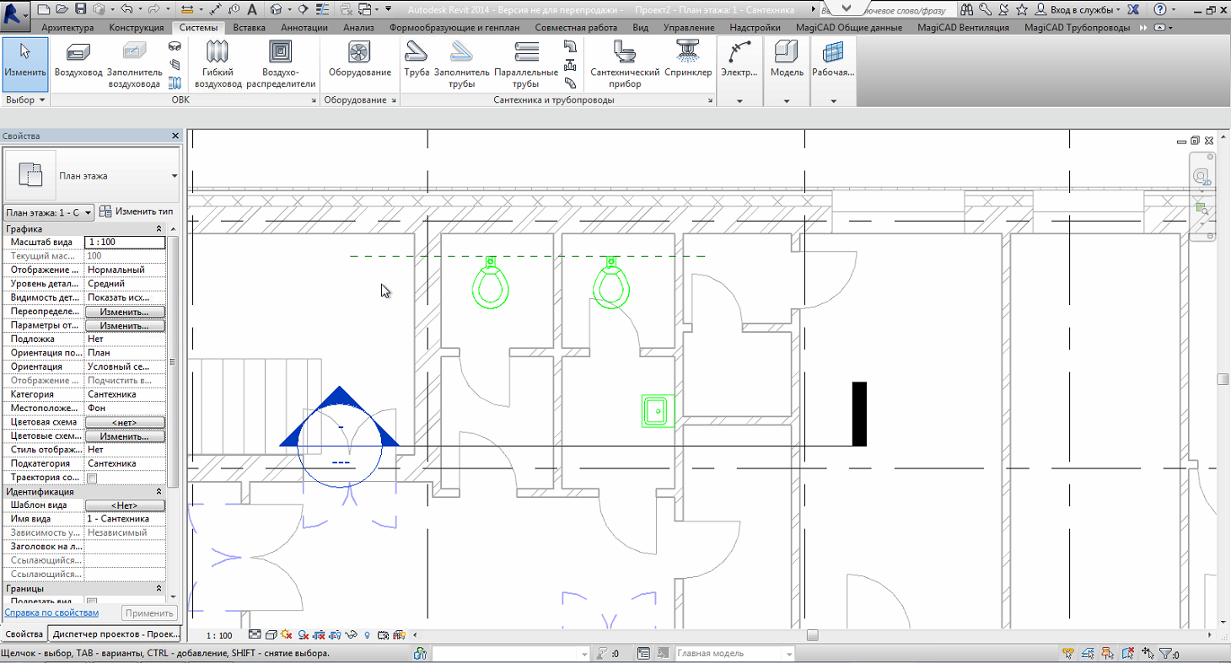Click the duct fitting icon
Screen dimensions: 1231x663
[175, 46]
